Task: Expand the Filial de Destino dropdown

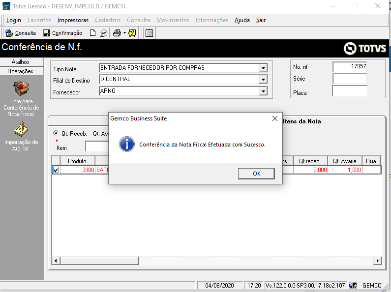Action: tap(263, 80)
